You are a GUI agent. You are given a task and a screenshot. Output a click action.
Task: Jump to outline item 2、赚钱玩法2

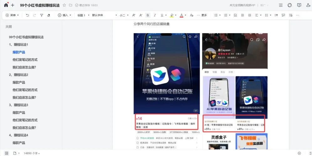(x=18, y=75)
